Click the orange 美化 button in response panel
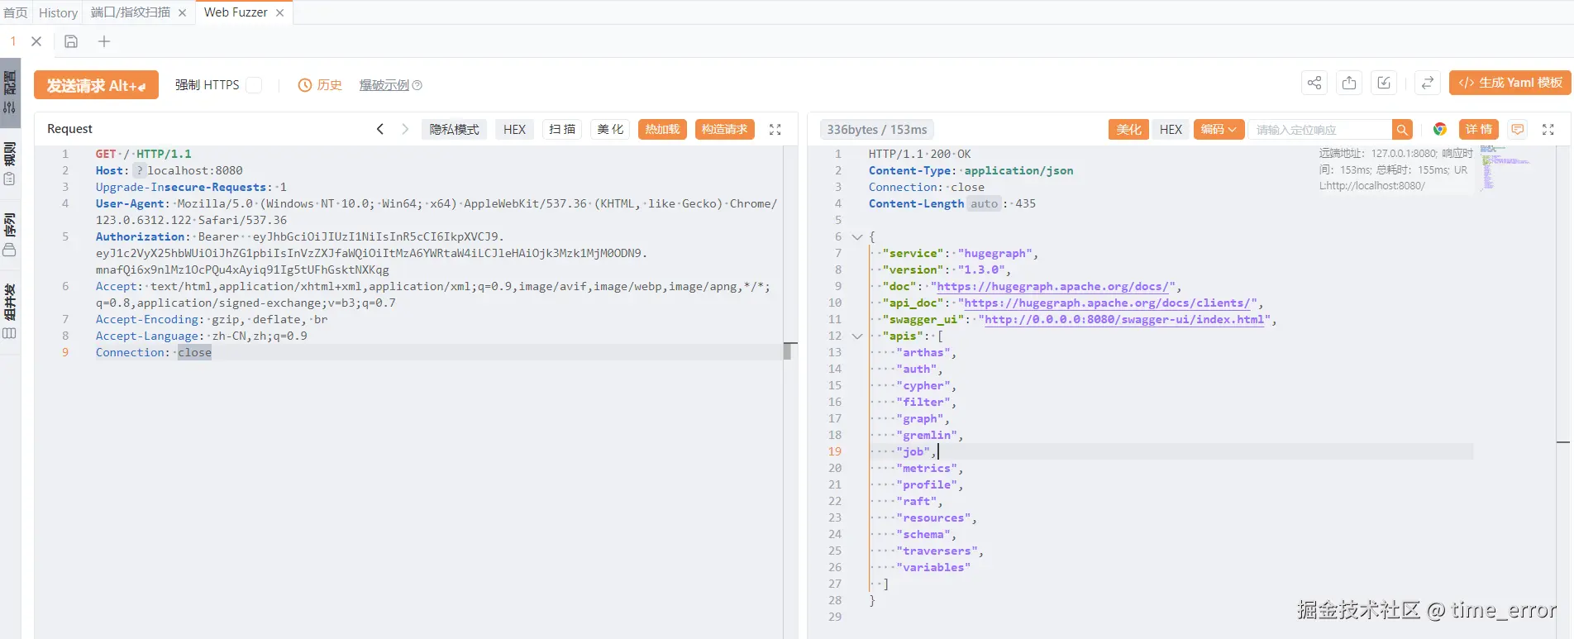The height and width of the screenshot is (639, 1574). click(x=1128, y=129)
